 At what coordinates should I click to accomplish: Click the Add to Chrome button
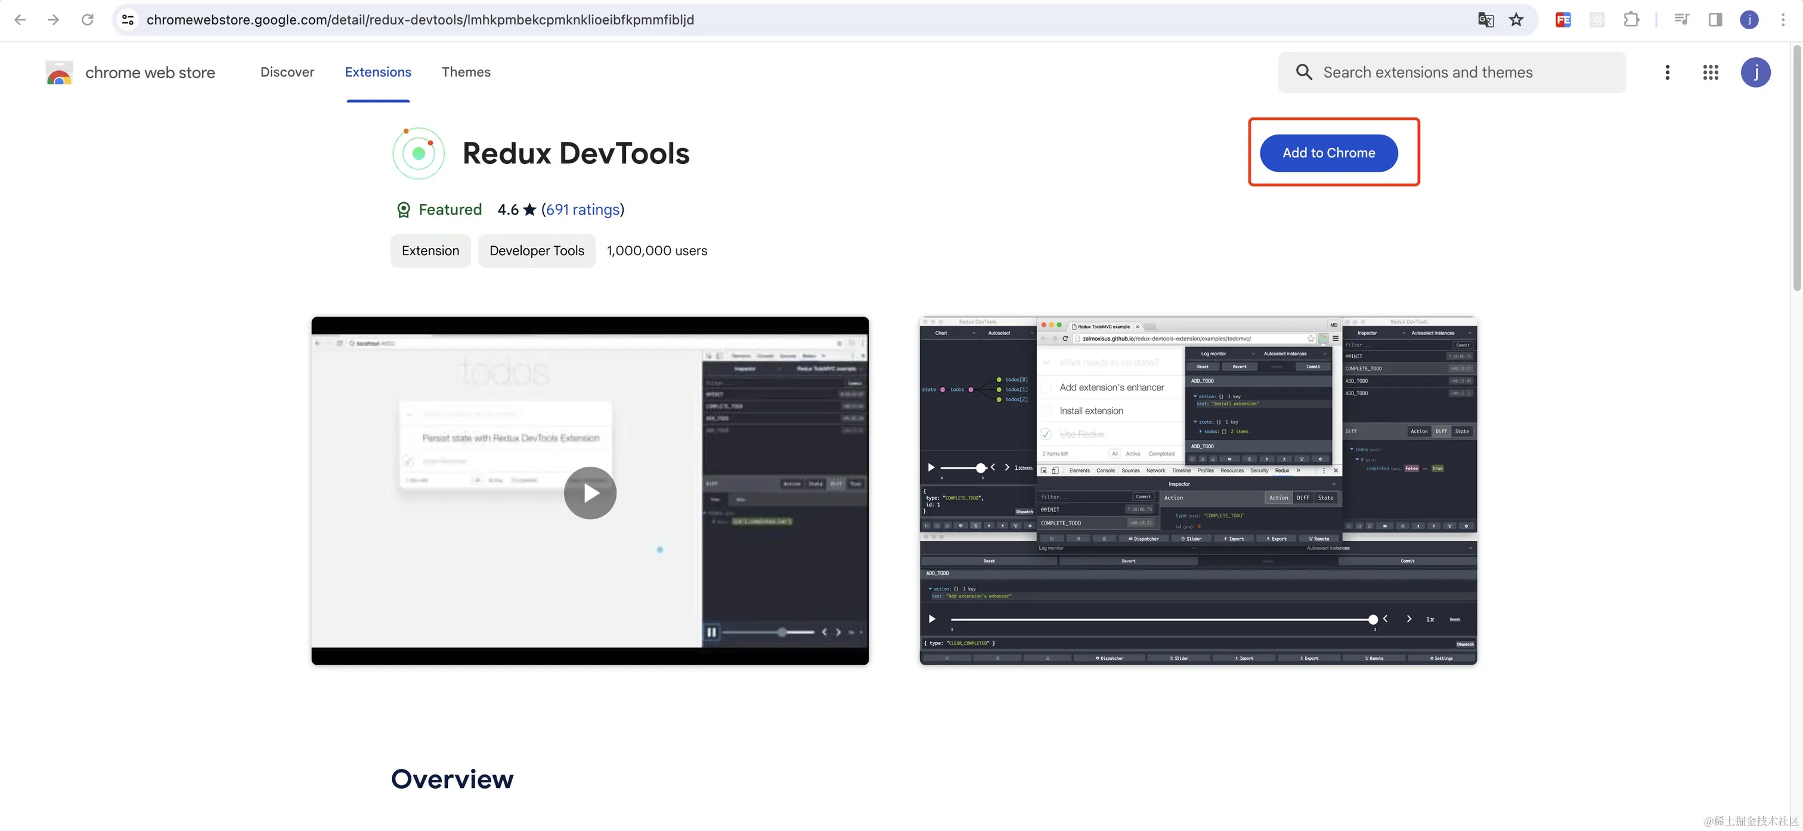click(x=1328, y=153)
